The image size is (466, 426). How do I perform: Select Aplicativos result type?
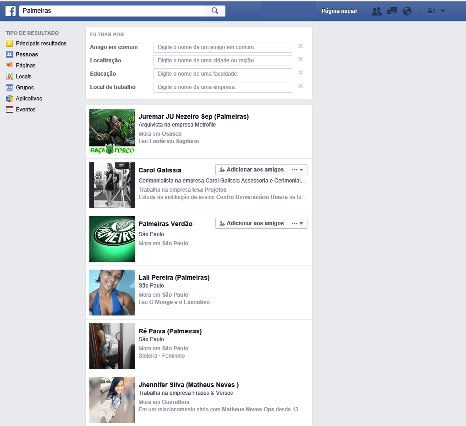pos(29,99)
